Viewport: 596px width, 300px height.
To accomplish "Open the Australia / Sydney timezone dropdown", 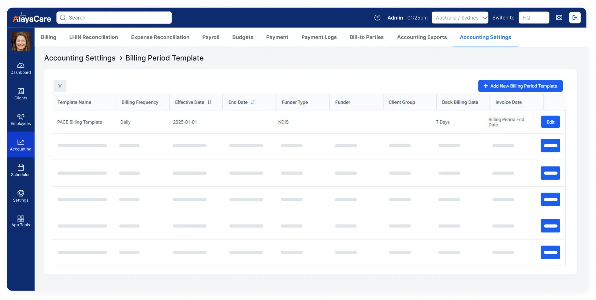I will 460,18.
